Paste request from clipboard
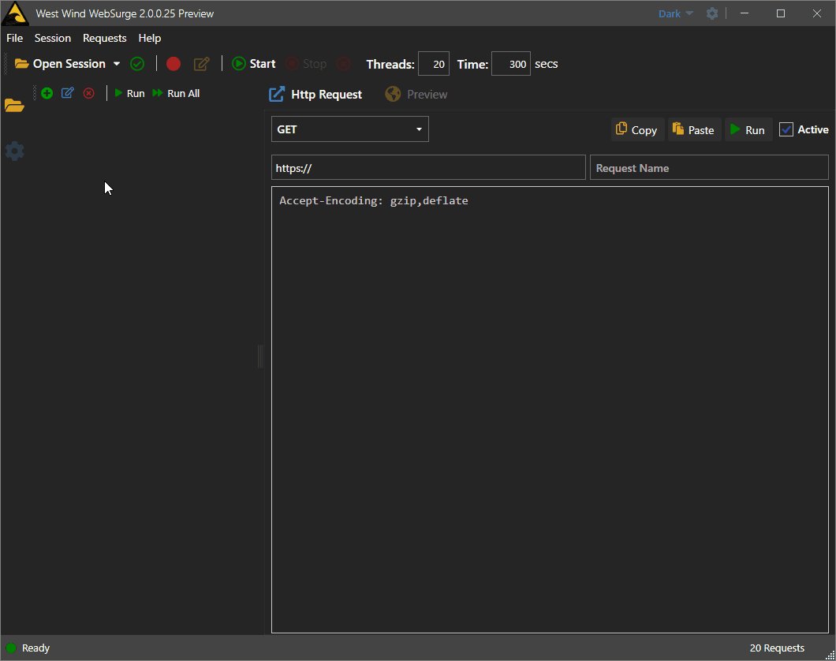 click(x=694, y=129)
